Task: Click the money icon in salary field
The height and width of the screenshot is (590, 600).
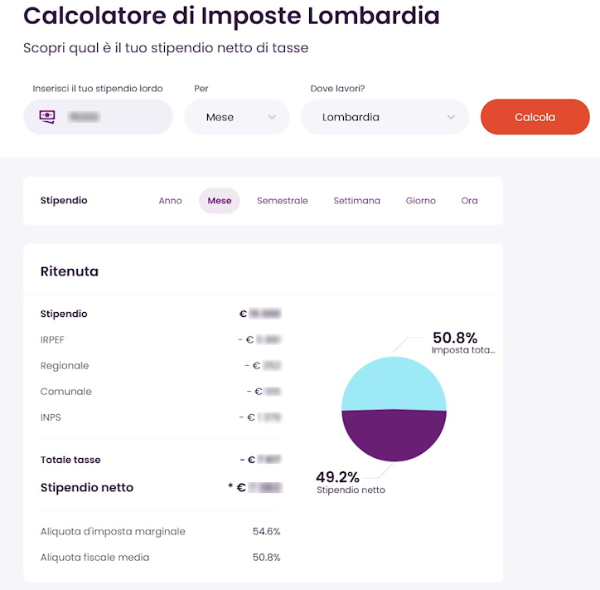Action: pos(47,117)
